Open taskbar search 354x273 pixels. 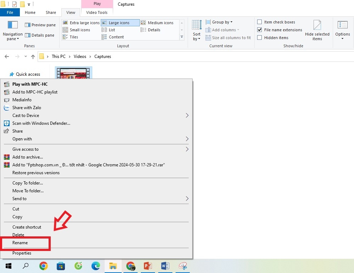[26, 266]
